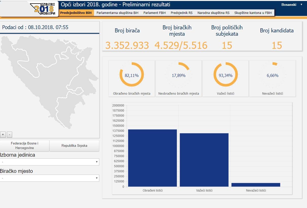The image size is (307, 208).
Task: Open the Parlament FBiH tab
Action: 155,13
